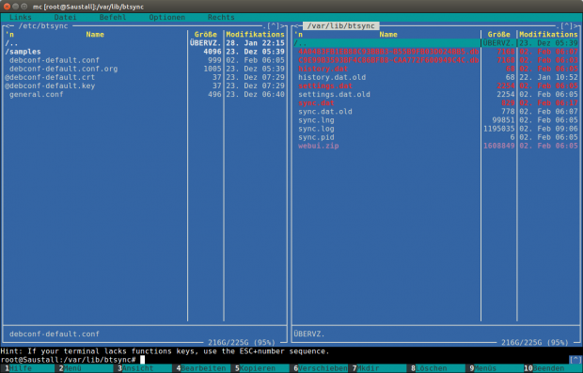
Task: Click the 1 Hilfe function key
Action: pyautogui.click(x=29, y=368)
